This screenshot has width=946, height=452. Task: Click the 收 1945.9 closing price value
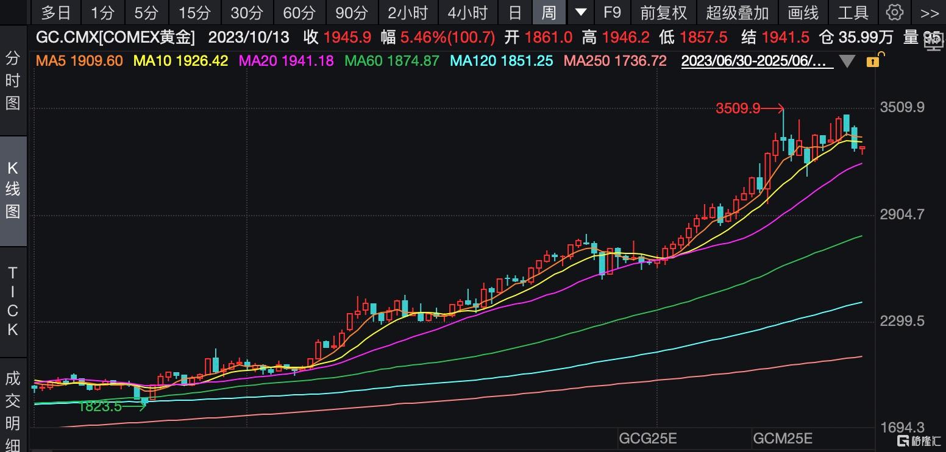pos(337,38)
